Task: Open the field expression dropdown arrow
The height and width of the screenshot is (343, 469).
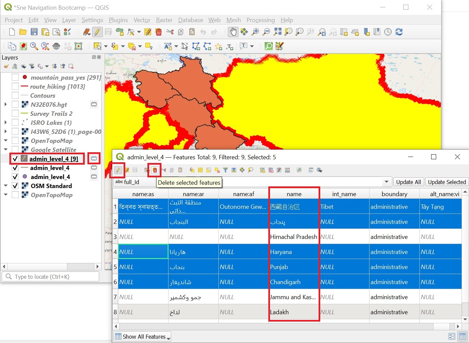Action: pyautogui.click(x=387, y=182)
